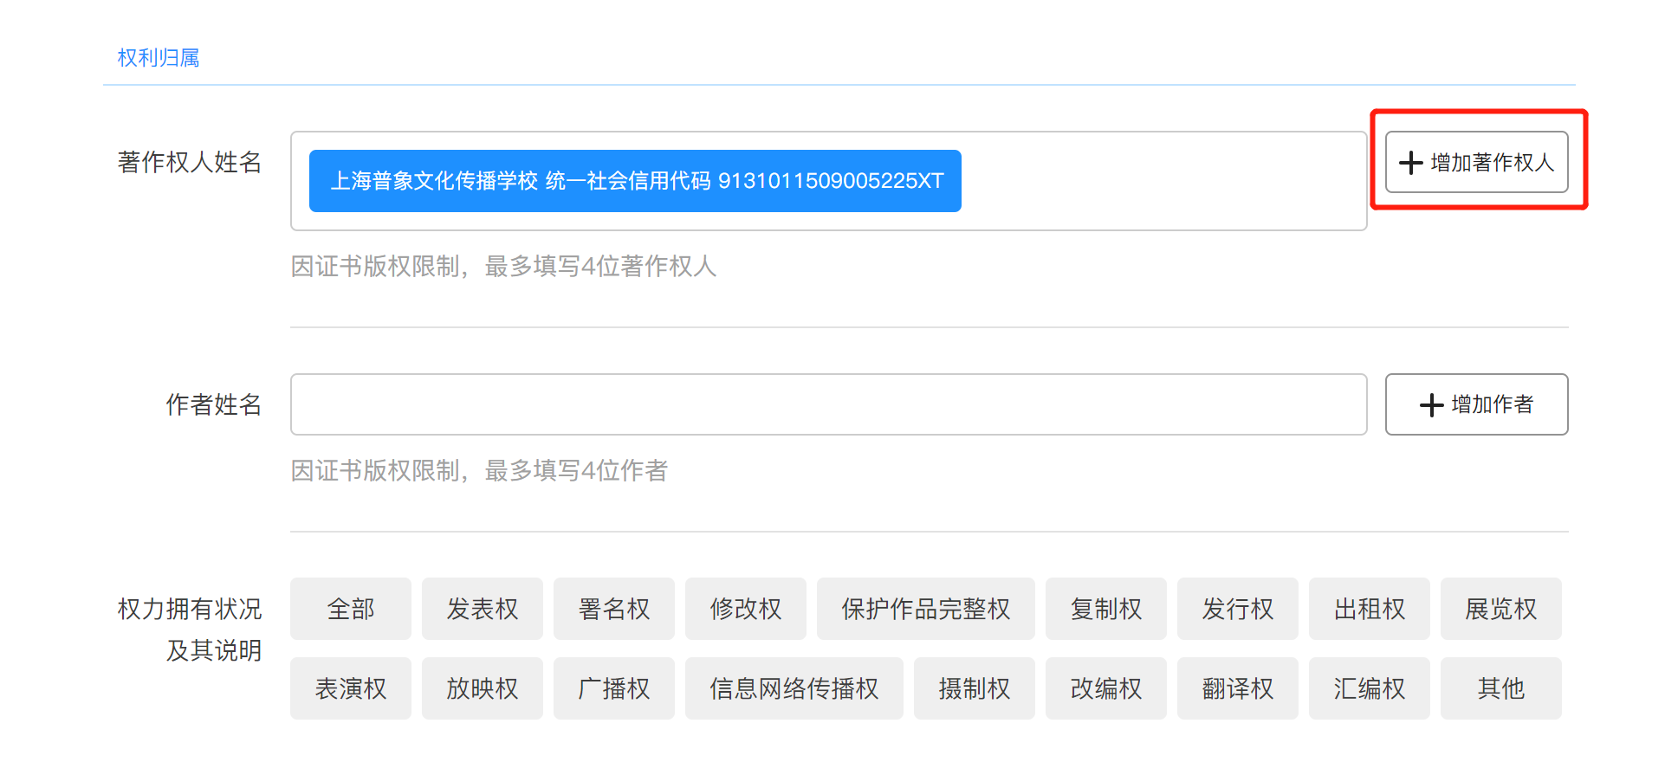Select the 上海普象文化传播学校 copyright holder tag
Viewport: 1665px width, 762px height.
(x=635, y=181)
